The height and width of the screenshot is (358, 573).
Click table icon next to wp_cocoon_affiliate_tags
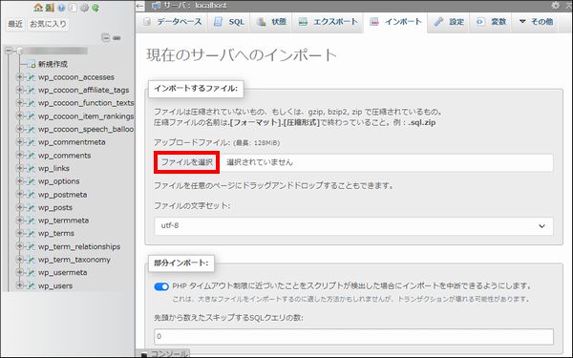32,91
